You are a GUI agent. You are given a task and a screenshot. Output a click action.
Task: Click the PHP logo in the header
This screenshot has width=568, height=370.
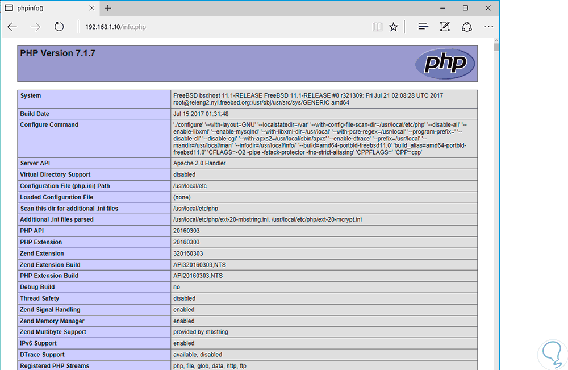pos(445,64)
